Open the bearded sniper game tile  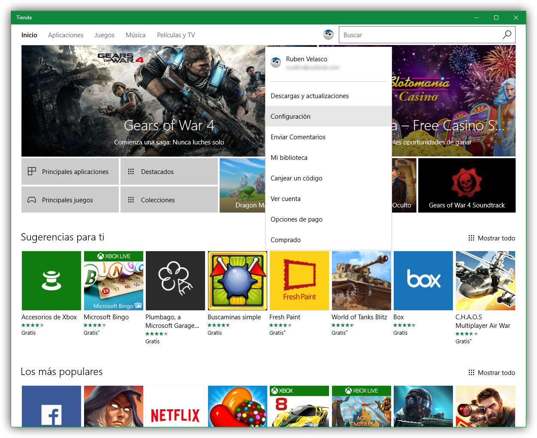click(x=486, y=406)
